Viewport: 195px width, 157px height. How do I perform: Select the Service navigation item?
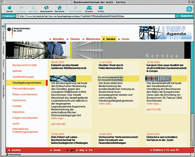[x=109, y=39]
